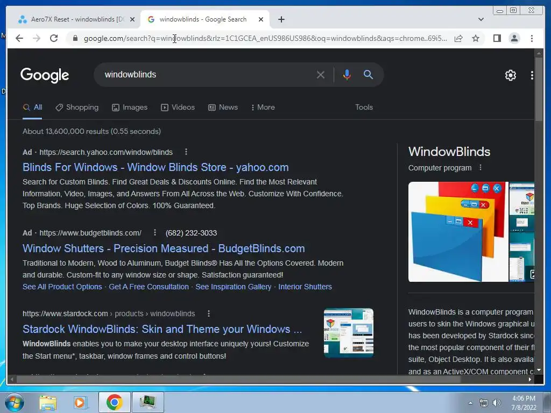Click the budgetblinds phone number (682) 232-3033
The height and width of the screenshot is (413, 551).
pyautogui.click(x=191, y=233)
